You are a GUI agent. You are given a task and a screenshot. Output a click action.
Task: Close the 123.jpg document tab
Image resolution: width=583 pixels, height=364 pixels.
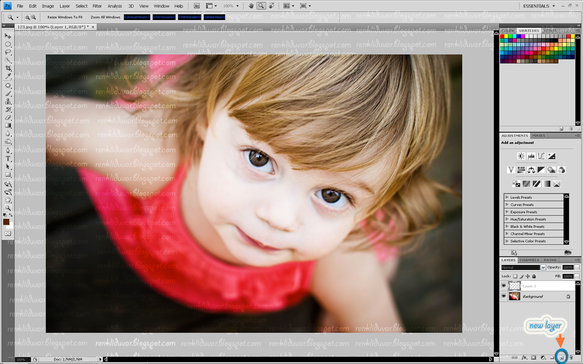click(93, 27)
